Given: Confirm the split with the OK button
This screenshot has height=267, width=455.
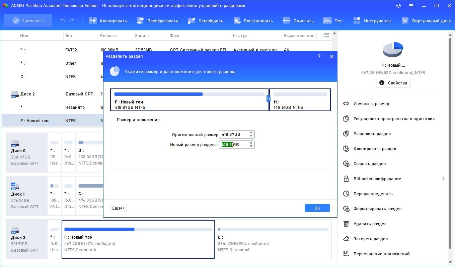Looking at the screenshot, I should [x=317, y=208].
